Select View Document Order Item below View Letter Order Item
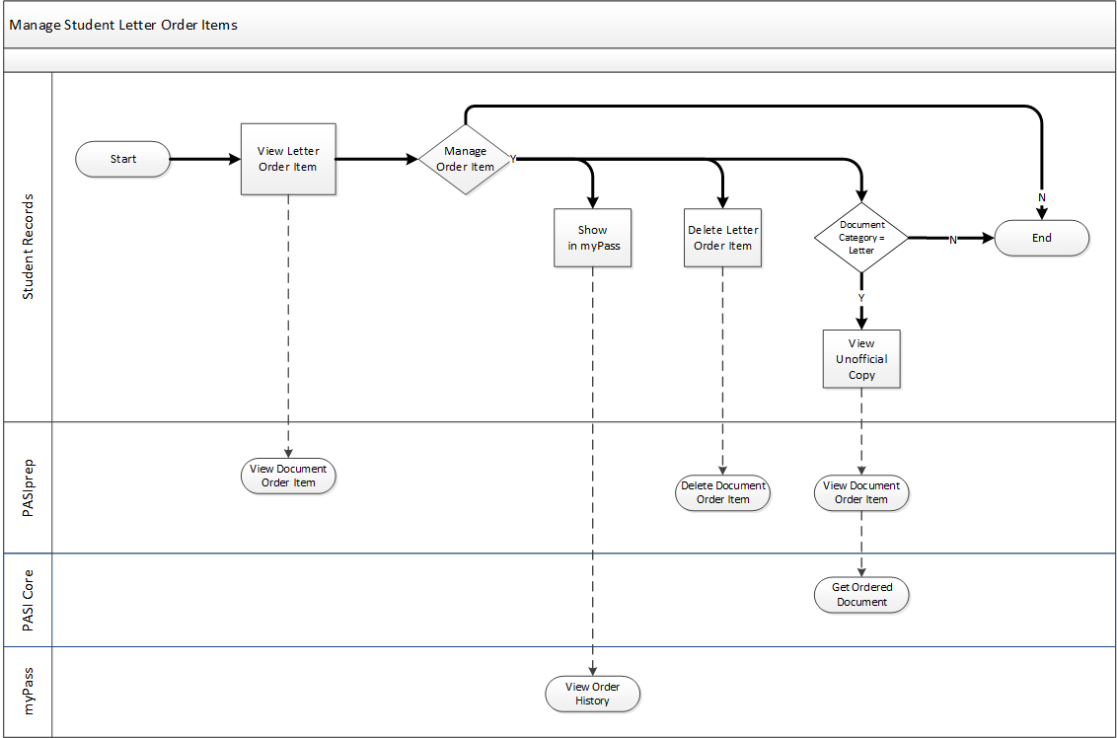1117x738 pixels. click(288, 476)
